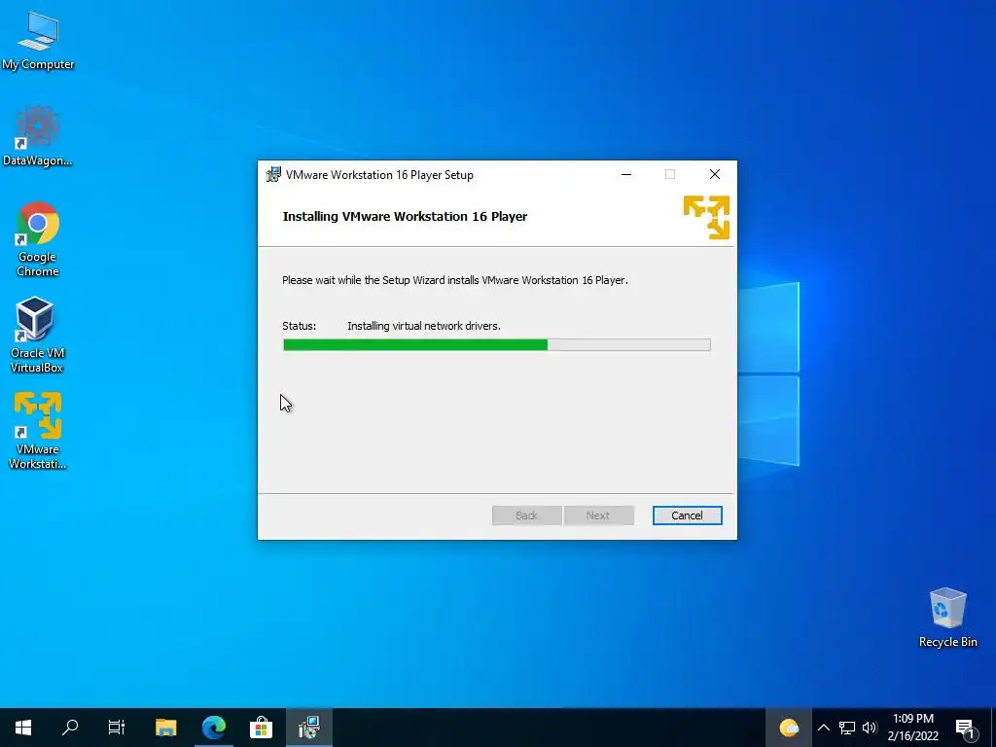Open Task View on the taskbar

click(117, 728)
